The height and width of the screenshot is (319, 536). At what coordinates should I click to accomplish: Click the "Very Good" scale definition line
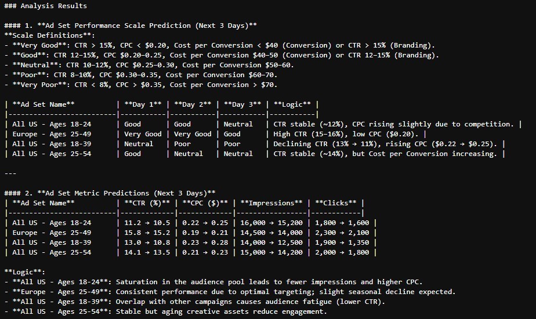pyautogui.click(x=220, y=45)
